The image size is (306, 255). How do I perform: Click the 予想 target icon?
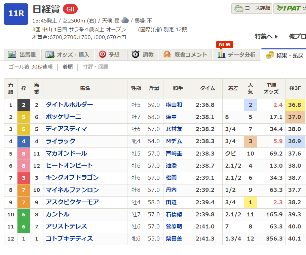(x=102, y=54)
